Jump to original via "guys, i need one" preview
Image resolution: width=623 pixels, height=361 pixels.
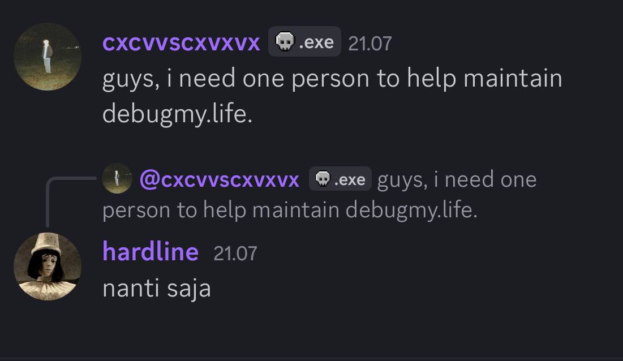457,180
